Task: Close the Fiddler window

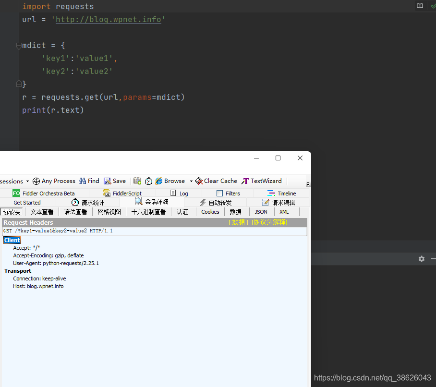Action: 300,158
